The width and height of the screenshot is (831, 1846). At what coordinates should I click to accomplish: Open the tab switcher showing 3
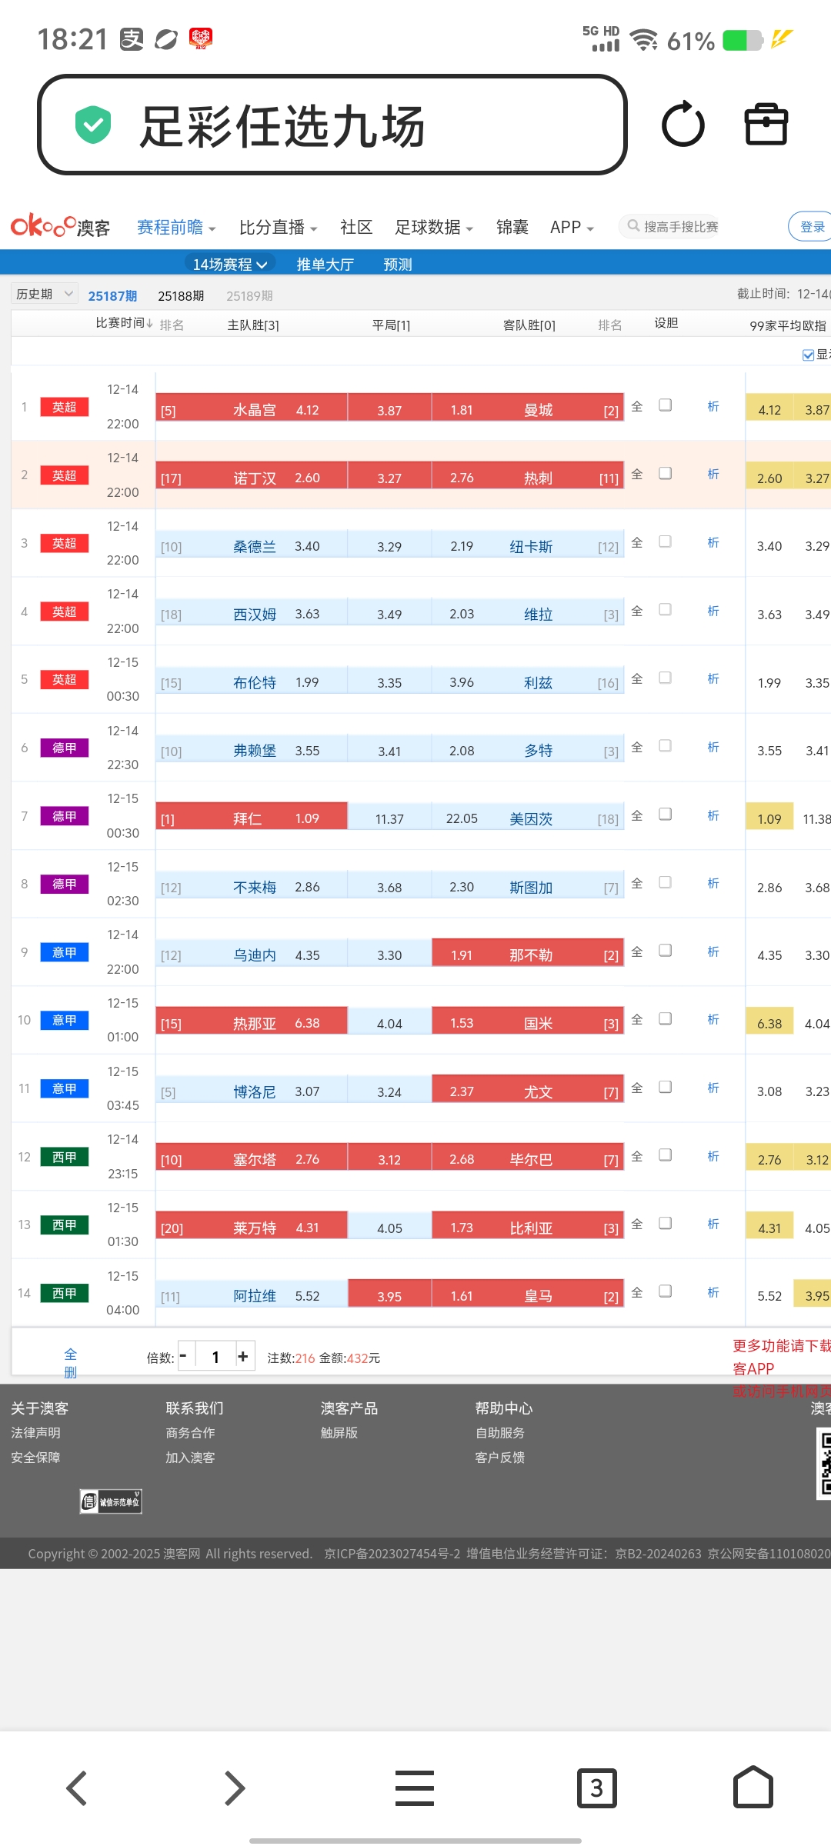596,1788
